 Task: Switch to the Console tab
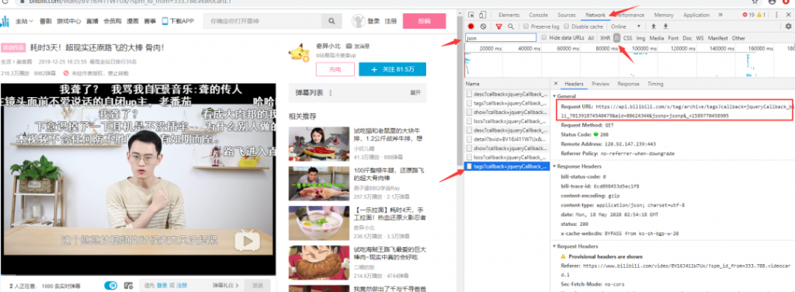click(539, 16)
